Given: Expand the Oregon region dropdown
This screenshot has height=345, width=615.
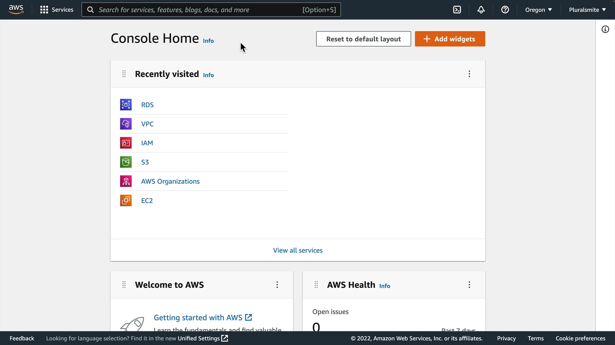Looking at the screenshot, I should (538, 10).
